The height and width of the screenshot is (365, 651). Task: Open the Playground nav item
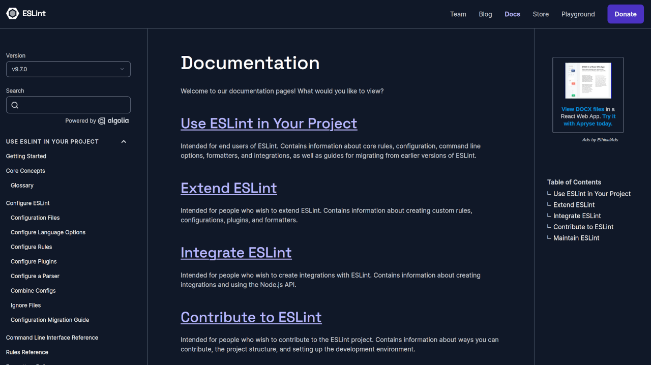tap(578, 14)
